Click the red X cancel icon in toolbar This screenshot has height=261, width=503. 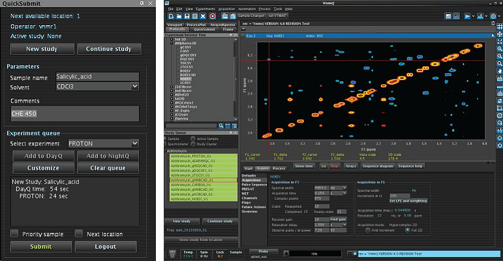[x=204, y=16]
